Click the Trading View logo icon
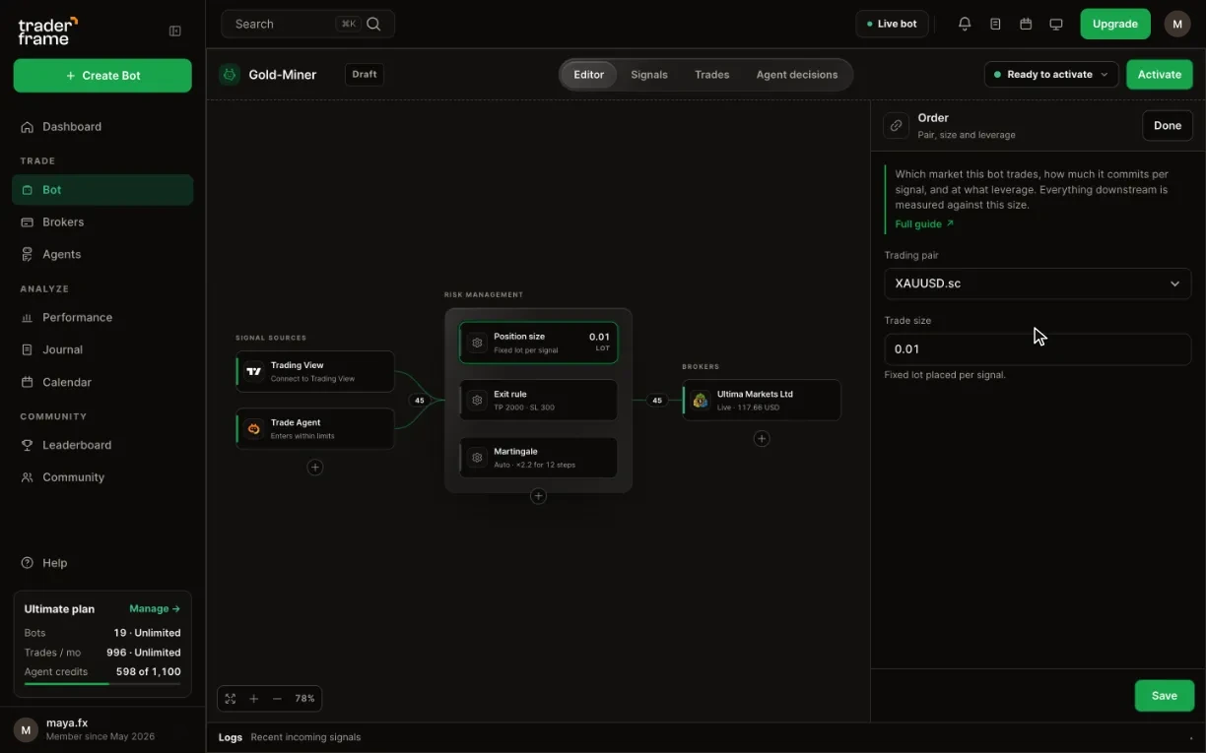1206x753 pixels. [254, 371]
